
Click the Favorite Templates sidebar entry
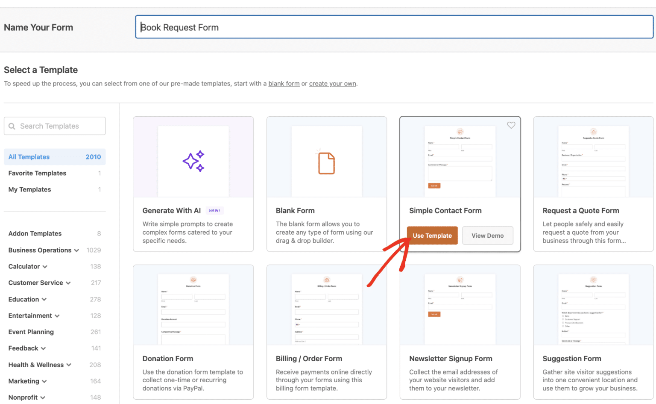point(37,173)
